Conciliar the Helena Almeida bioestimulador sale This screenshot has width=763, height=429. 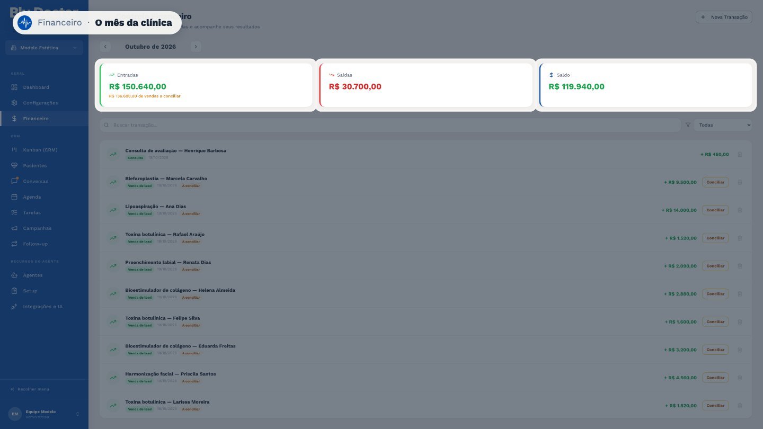click(x=715, y=294)
